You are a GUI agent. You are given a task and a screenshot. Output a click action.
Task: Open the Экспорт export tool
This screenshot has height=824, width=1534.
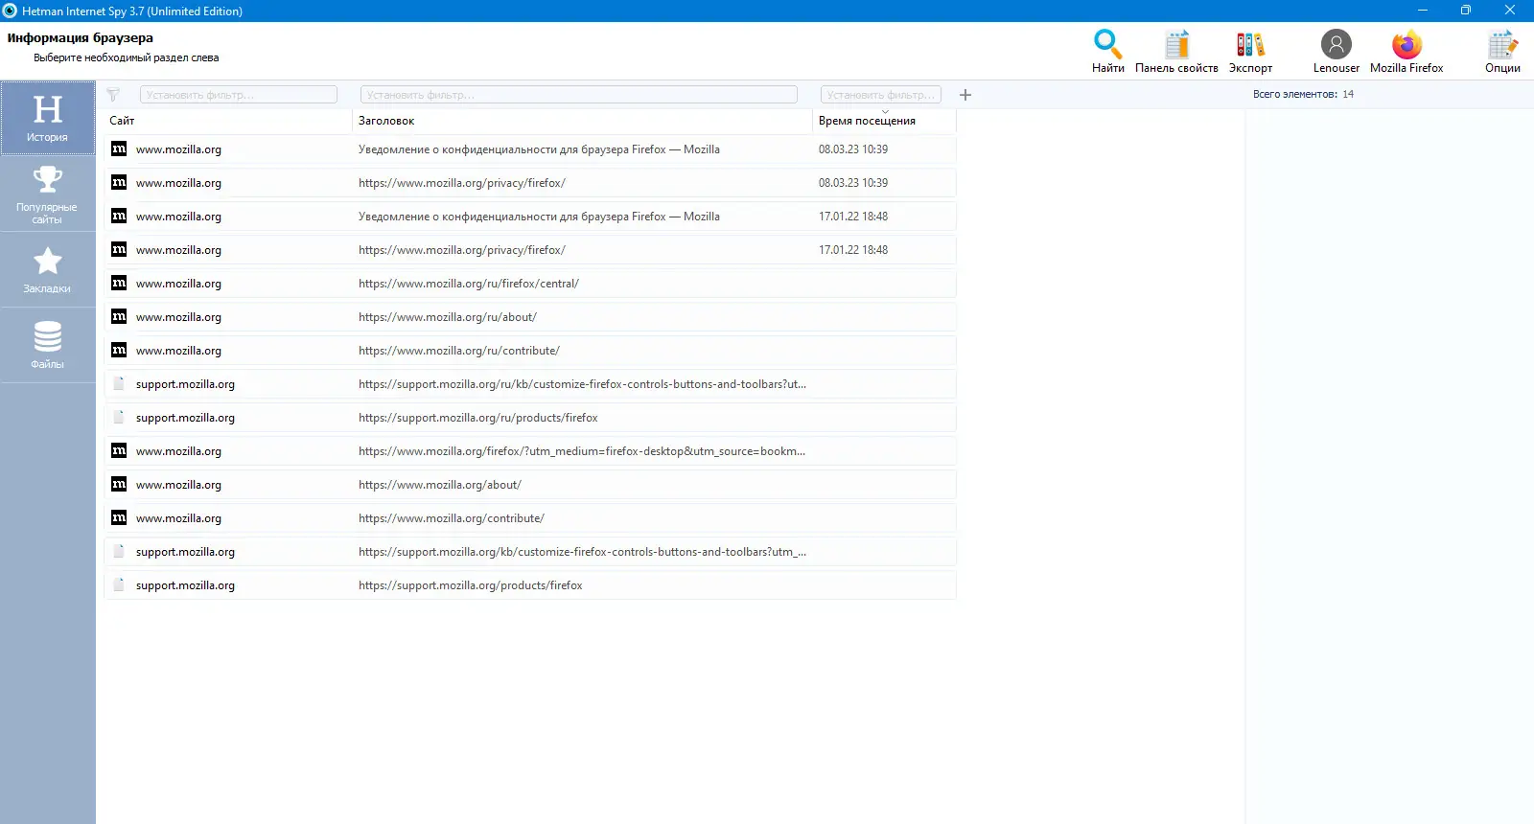(x=1250, y=52)
